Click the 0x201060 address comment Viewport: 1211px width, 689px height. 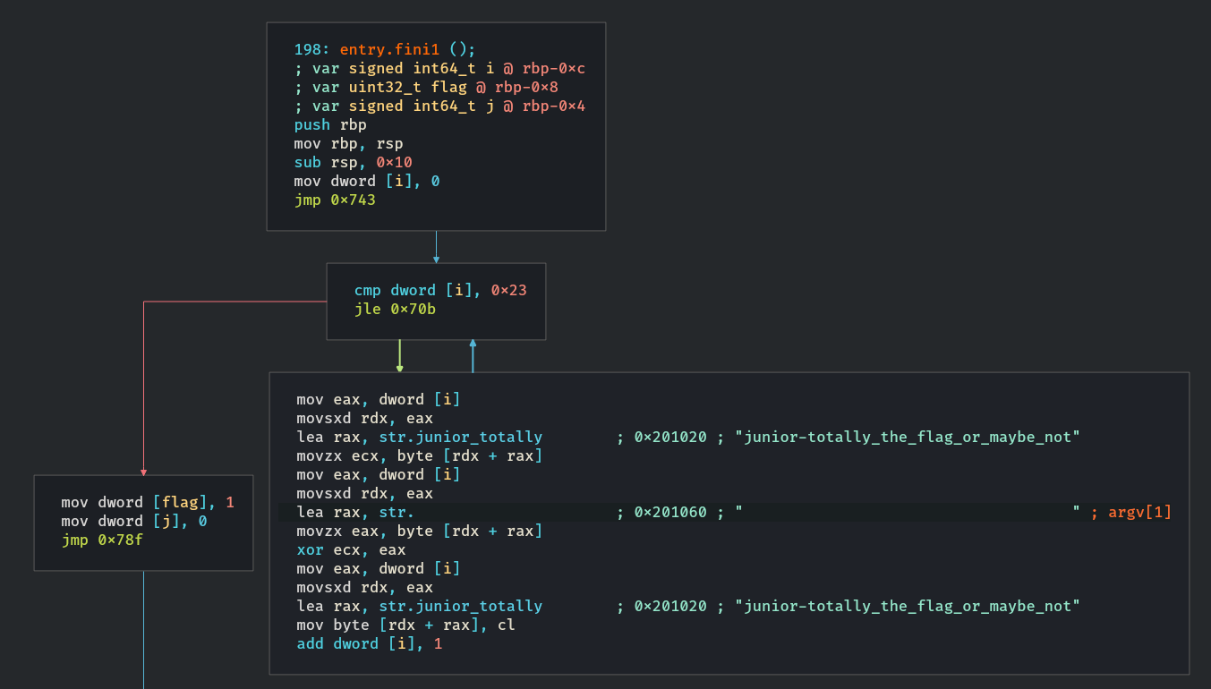(669, 513)
